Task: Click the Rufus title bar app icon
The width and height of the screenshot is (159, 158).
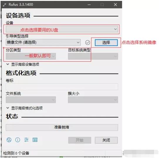Action: [x=4, y=5]
